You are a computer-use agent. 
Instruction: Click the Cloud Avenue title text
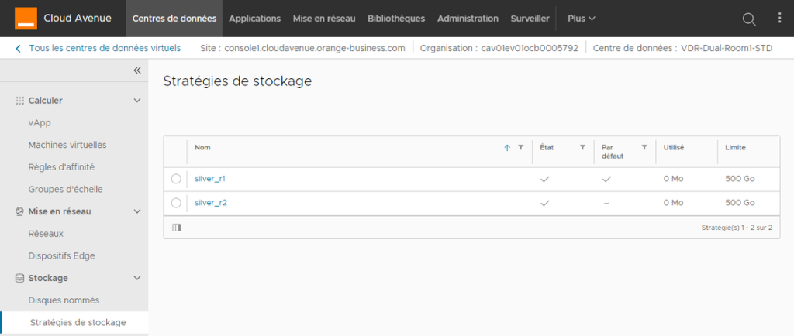(x=78, y=19)
